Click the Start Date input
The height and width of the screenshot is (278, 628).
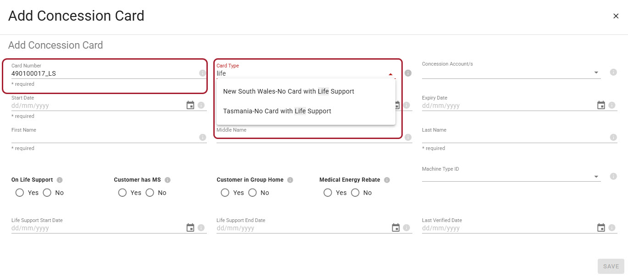(x=98, y=106)
